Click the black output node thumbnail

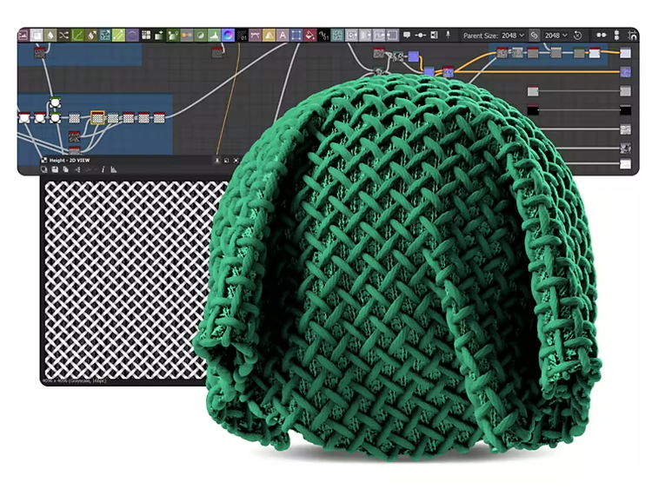coord(625,110)
